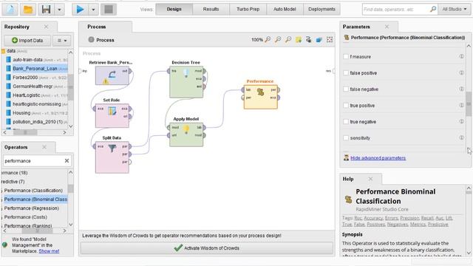Click the Parameters panel scrollbar
This screenshot has height=266, width=473.
pyautogui.click(x=469, y=103)
